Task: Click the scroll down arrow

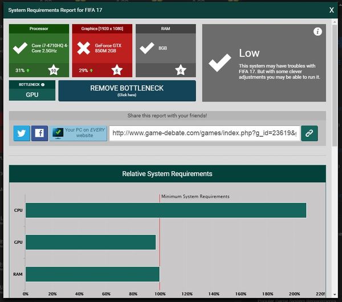Action: 335,295
